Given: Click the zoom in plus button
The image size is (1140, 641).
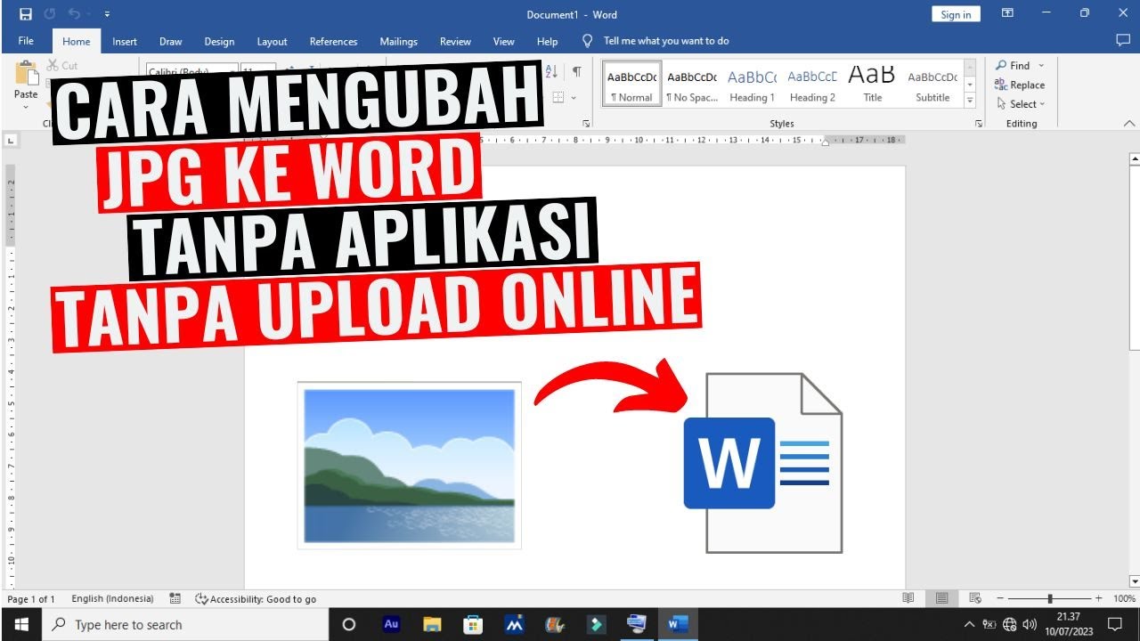Looking at the screenshot, I should 1098,599.
